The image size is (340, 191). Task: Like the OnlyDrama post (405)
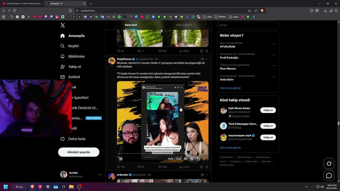tap(163, 167)
